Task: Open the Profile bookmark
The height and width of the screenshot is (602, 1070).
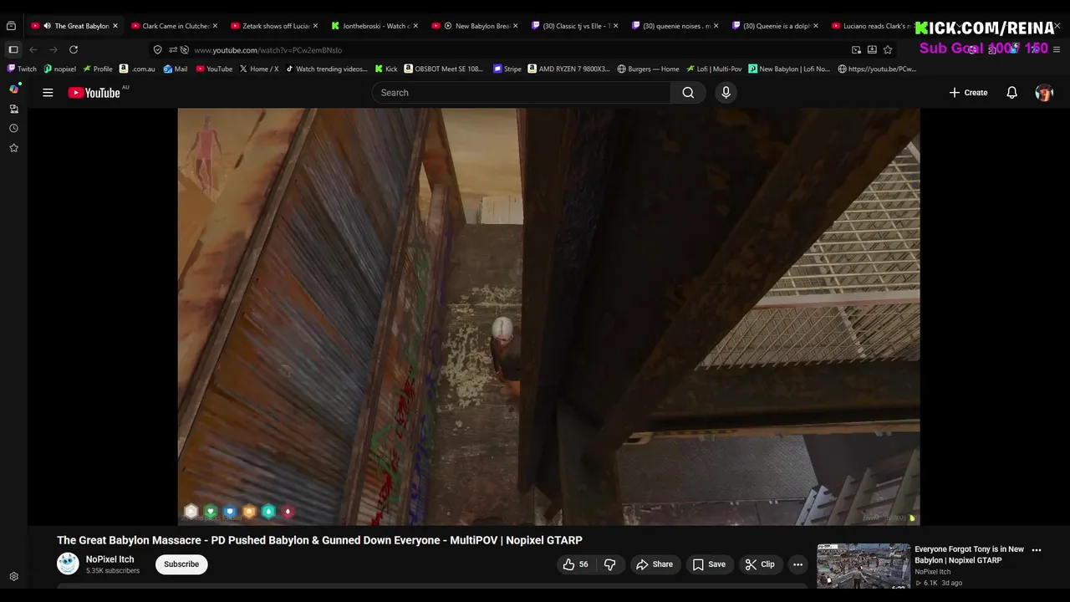Action: click(98, 69)
